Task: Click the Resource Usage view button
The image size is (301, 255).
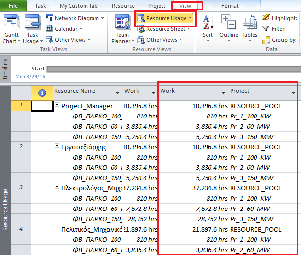Action: pyautogui.click(x=162, y=18)
